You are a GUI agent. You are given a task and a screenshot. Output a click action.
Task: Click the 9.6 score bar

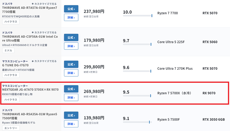click(138, 71)
